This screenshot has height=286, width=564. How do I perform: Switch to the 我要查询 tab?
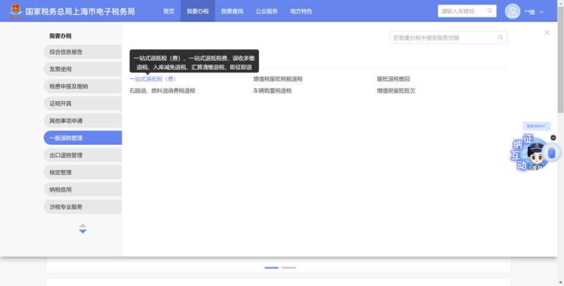[x=232, y=11]
